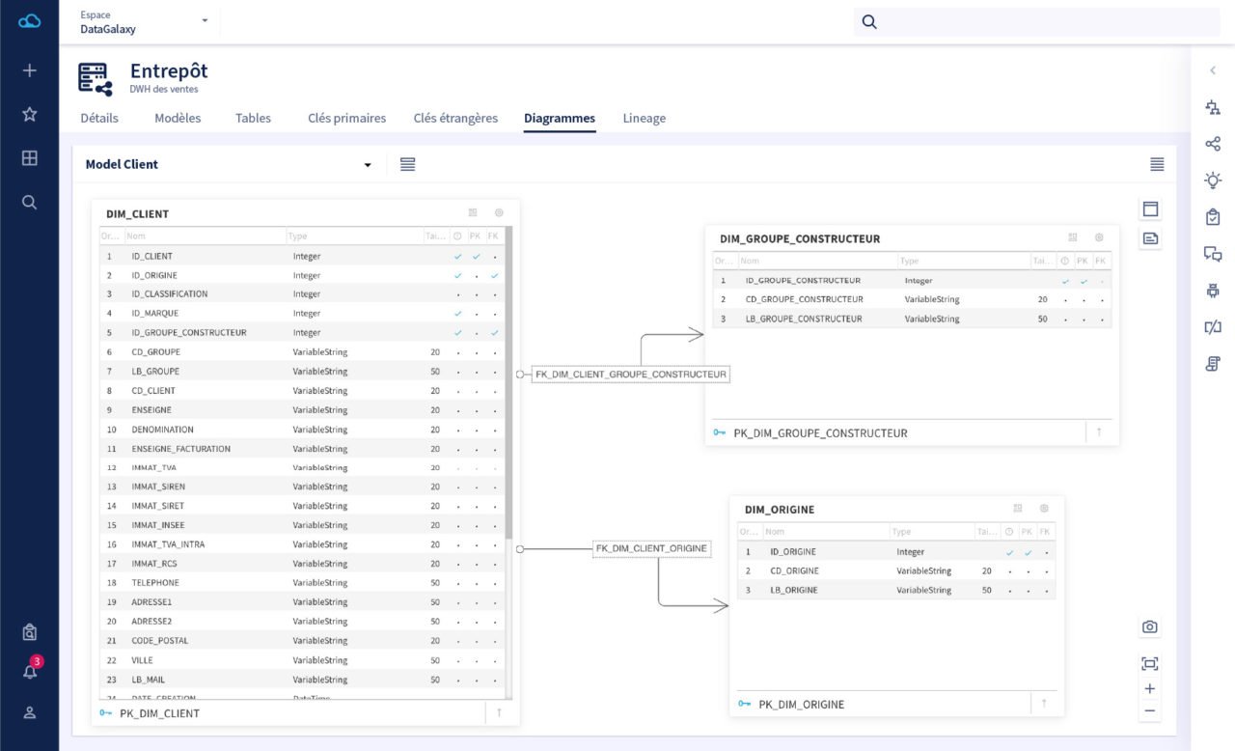Image resolution: width=1235 pixels, height=751 pixels.
Task: Open the Model Client diagram selector dropdown
Action: pos(367,164)
